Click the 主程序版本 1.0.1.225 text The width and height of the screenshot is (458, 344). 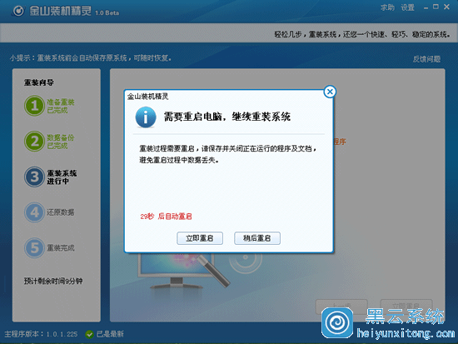click(41, 334)
